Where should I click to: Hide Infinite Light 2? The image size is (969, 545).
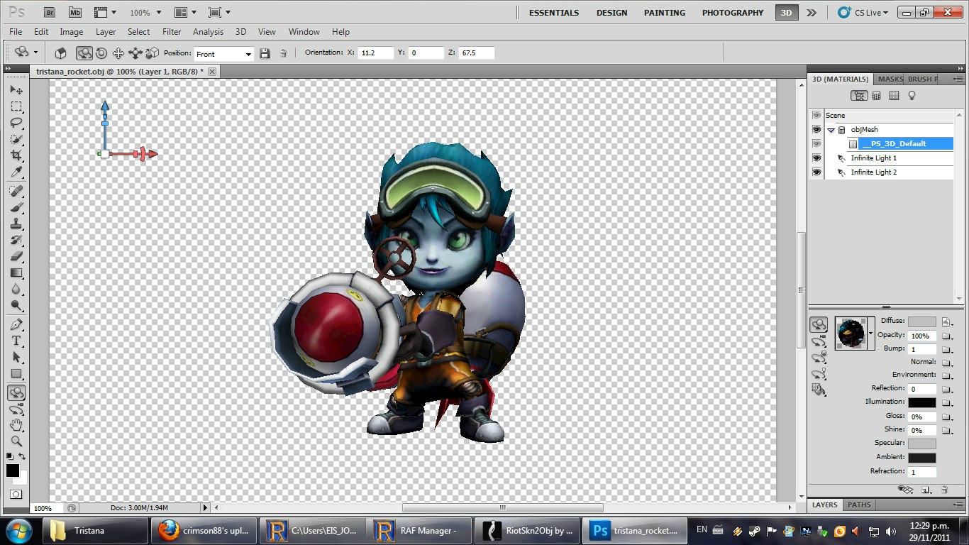click(816, 172)
